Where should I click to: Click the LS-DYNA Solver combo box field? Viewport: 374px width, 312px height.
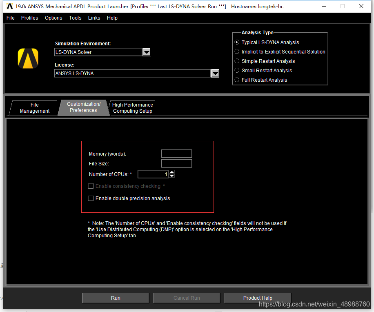tap(98, 52)
